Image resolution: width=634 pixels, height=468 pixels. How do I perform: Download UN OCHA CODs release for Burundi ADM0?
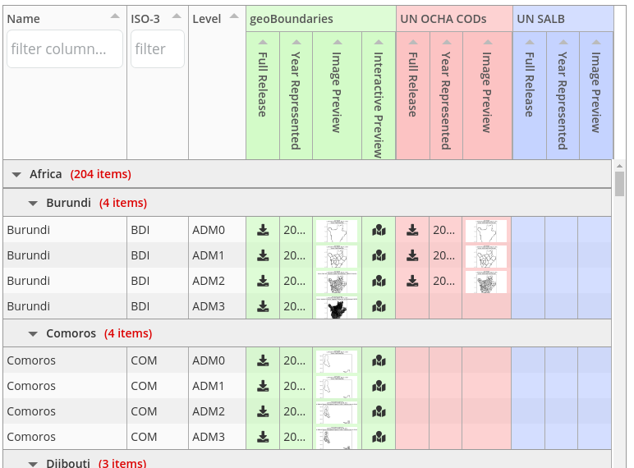[x=412, y=230]
